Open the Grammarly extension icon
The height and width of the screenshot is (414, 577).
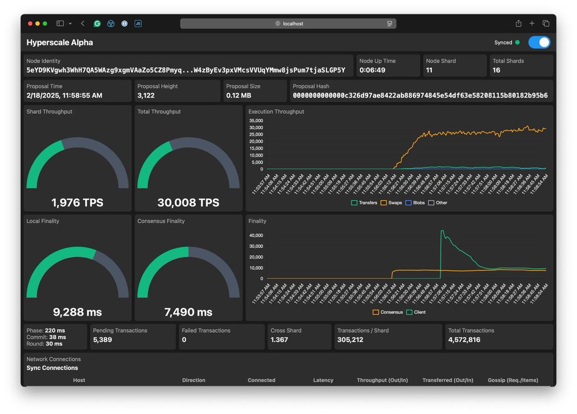coord(97,24)
